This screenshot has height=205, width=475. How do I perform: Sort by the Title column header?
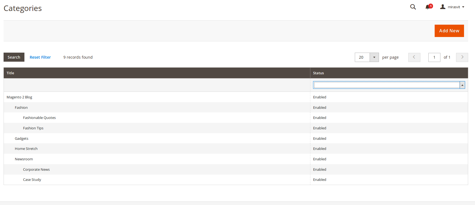(10, 73)
